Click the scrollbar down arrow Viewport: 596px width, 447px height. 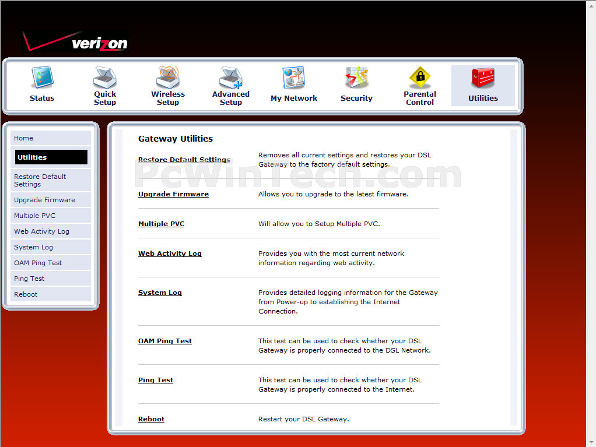pyautogui.click(x=591, y=442)
